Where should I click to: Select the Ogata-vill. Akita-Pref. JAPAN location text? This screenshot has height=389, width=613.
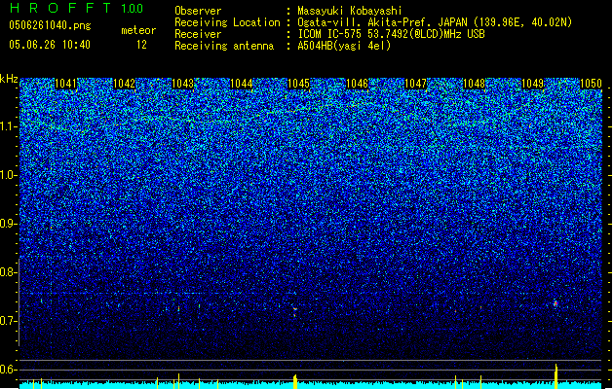[435, 22]
